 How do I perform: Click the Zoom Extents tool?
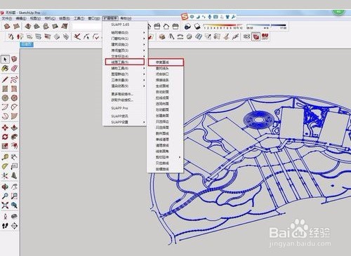(x=5, y=206)
